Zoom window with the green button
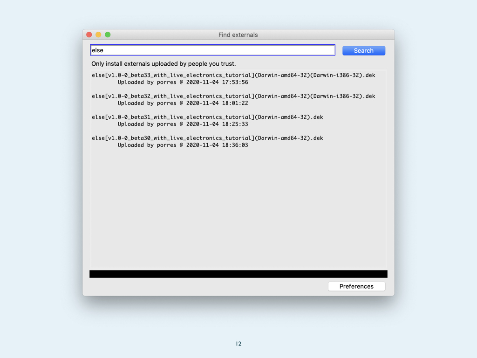Image resolution: width=477 pixels, height=358 pixels. click(x=108, y=34)
